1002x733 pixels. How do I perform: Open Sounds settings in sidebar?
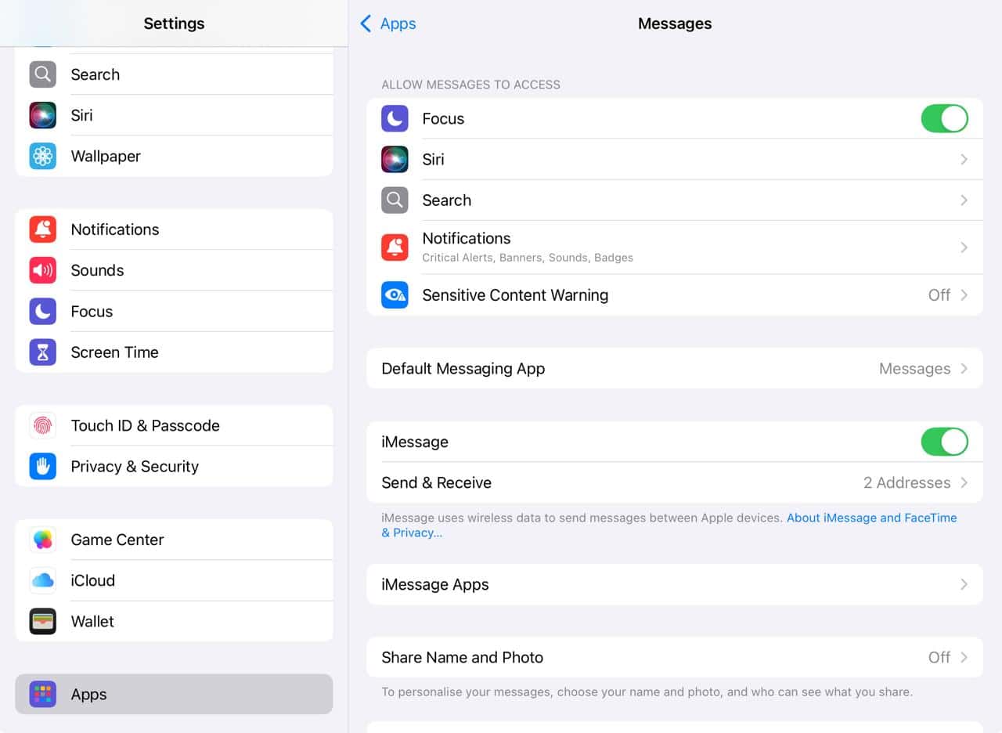click(x=174, y=270)
